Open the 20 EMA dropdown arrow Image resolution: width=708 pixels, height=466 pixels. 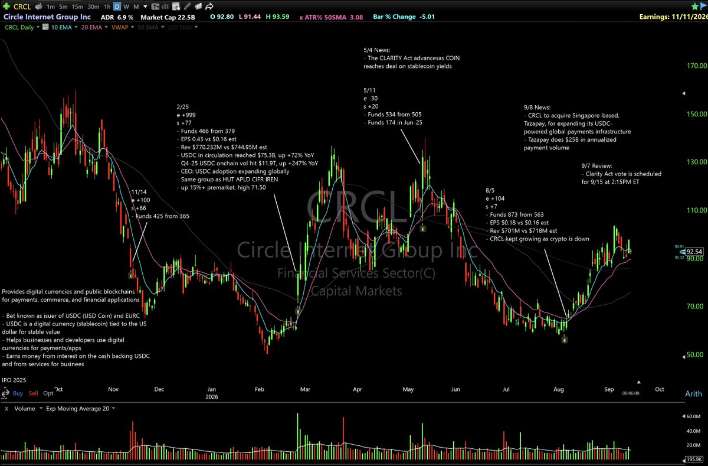tap(107, 27)
